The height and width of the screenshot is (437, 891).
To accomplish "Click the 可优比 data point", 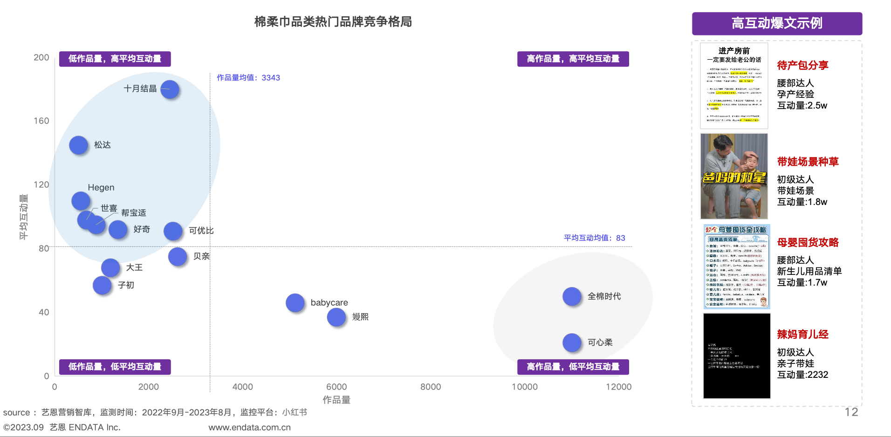I will (173, 231).
